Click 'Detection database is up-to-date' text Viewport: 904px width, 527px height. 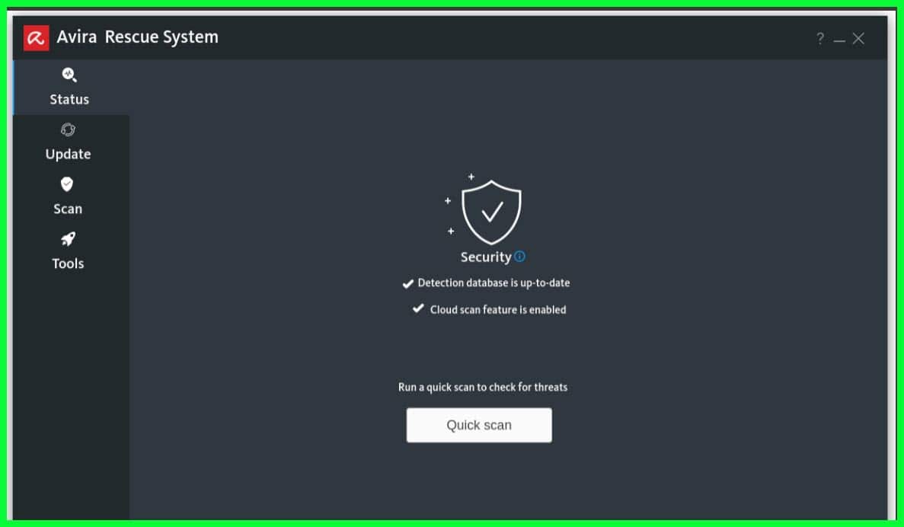[494, 283]
